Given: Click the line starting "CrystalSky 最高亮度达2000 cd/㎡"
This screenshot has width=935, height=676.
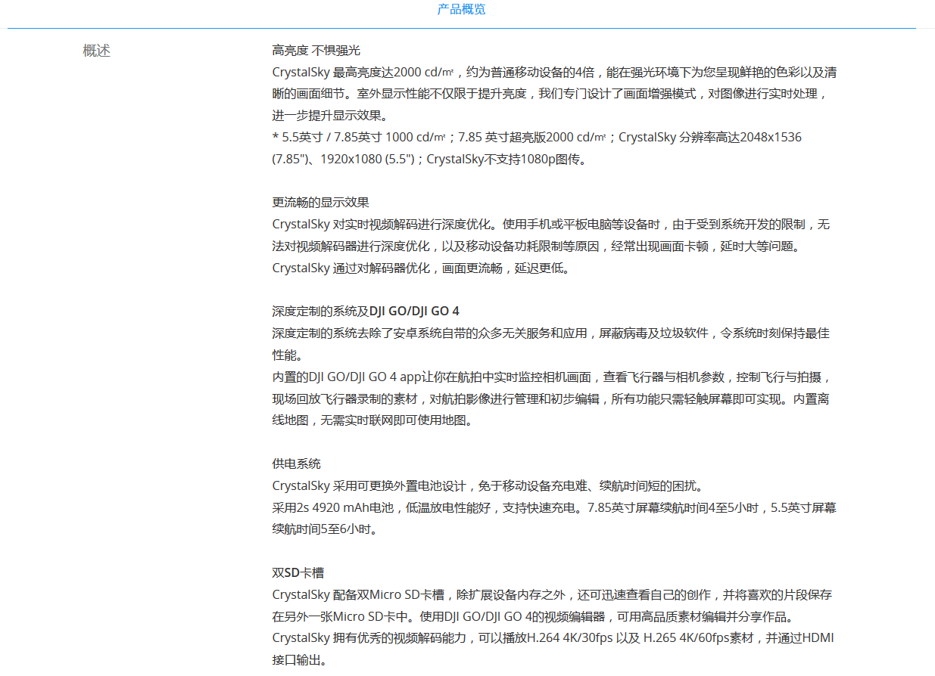Looking at the screenshot, I should [x=554, y=73].
